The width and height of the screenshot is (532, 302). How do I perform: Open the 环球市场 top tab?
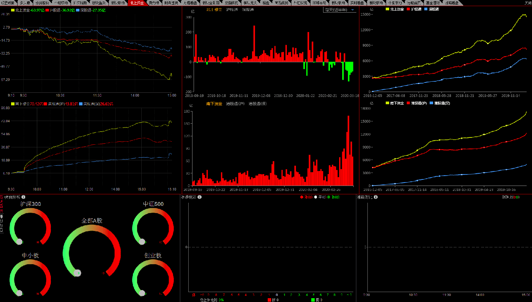click(320, 3)
